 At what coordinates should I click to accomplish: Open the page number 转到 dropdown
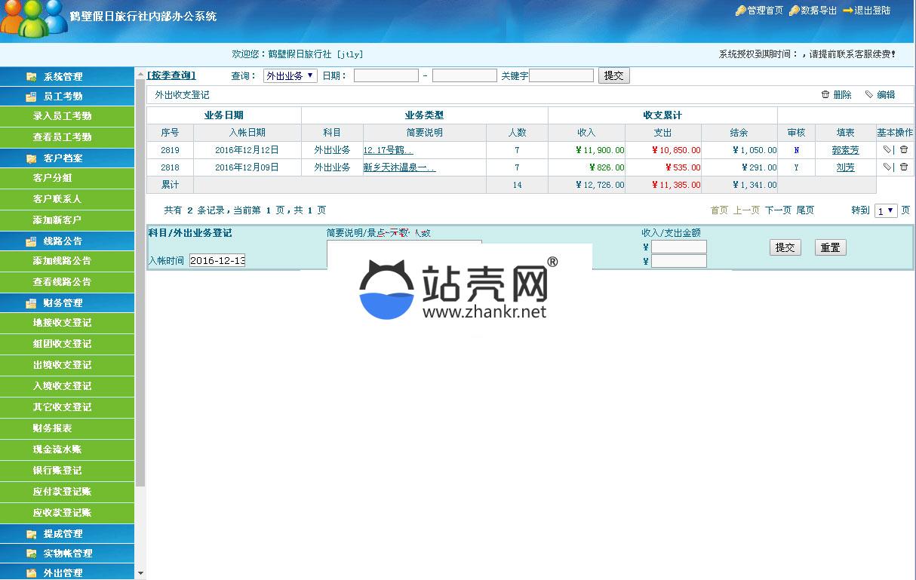(x=885, y=211)
